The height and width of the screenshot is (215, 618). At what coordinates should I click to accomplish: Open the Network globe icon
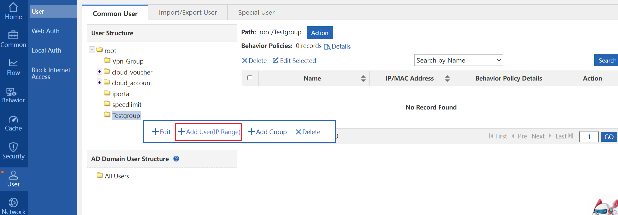pyautogui.click(x=13, y=202)
